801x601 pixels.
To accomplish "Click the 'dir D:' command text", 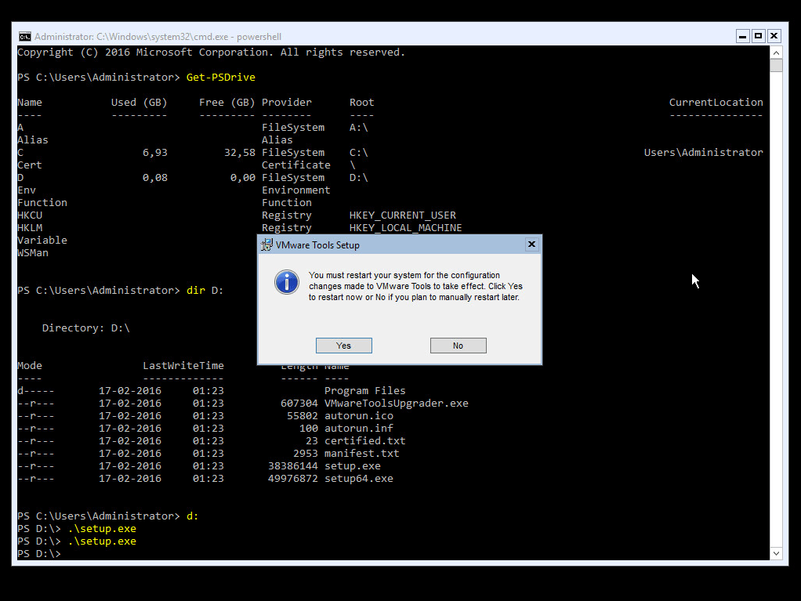I will coord(205,290).
